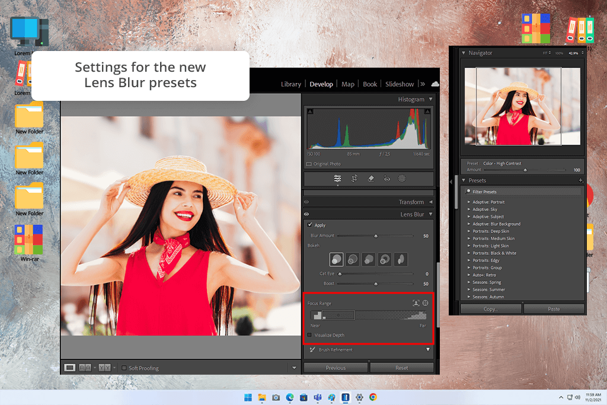Choose the Ring bokeh shape
This screenshot has width=607, height=405.
tap(384, 259)
